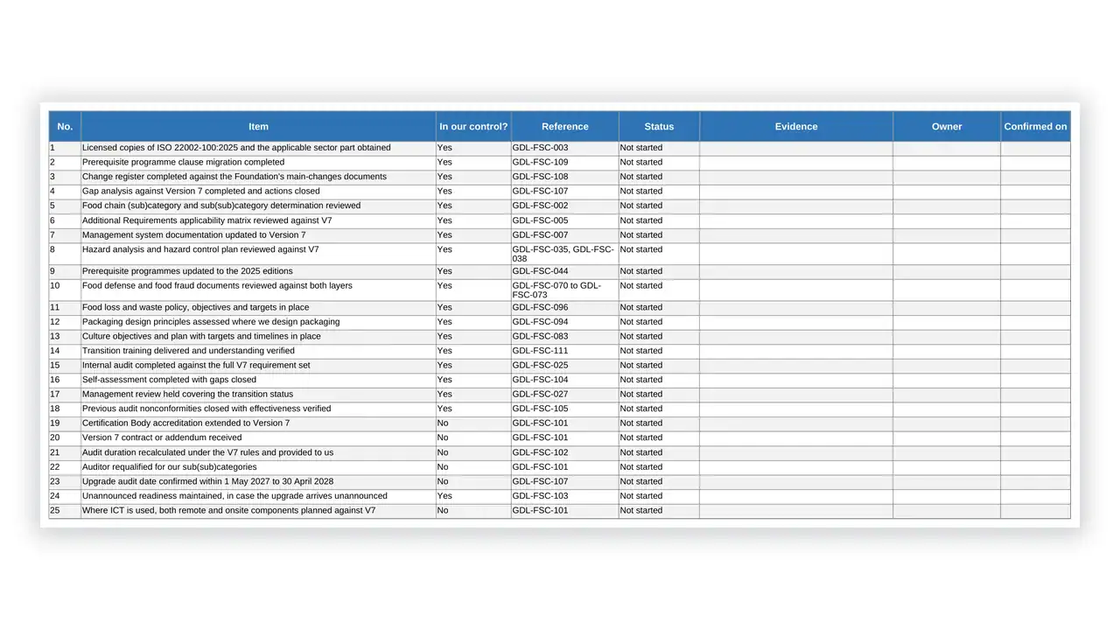The image size is (1120, 630).
Task: Click Owner cell for Gap analysis row
Action: click(947, 192)
